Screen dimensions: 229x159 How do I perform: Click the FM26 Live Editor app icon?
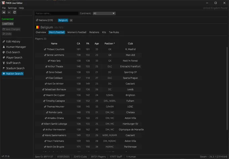coord(3,3)
